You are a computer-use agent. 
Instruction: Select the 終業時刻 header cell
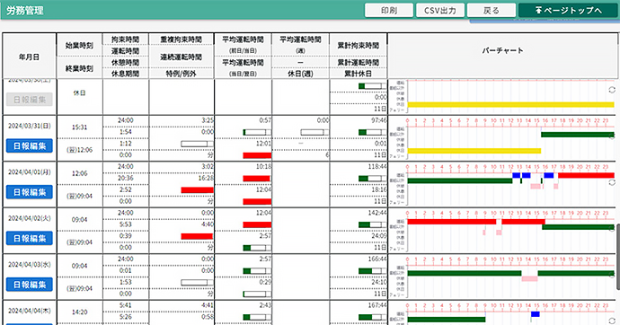point(79,68)
